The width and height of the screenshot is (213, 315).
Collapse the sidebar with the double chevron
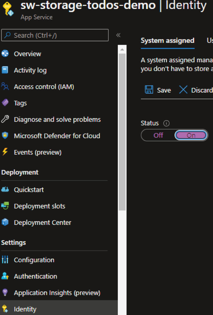[118, 35]
